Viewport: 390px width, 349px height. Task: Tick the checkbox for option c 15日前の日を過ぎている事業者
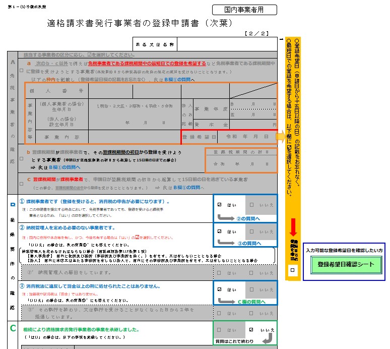(22, 184)
